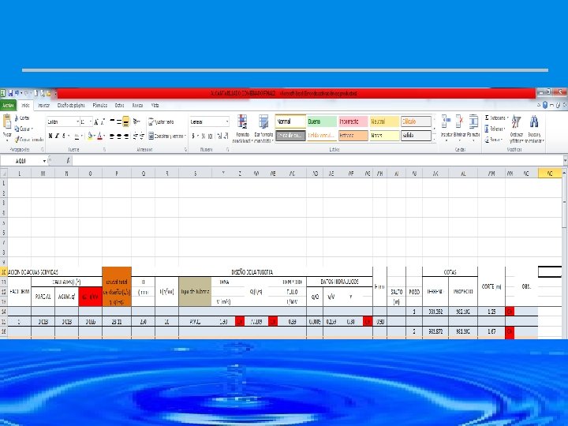This screenshot has width=568, height=426.
Task: Click the Copiar icon
Action: [17, 129]
